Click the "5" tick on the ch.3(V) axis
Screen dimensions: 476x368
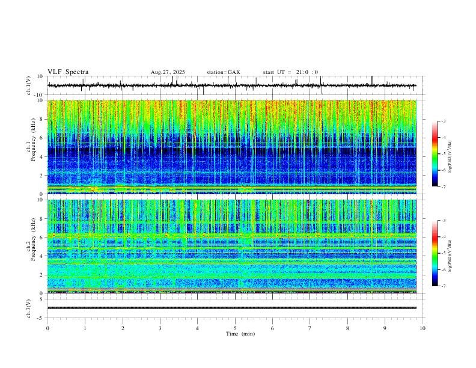tap(41, 299)
